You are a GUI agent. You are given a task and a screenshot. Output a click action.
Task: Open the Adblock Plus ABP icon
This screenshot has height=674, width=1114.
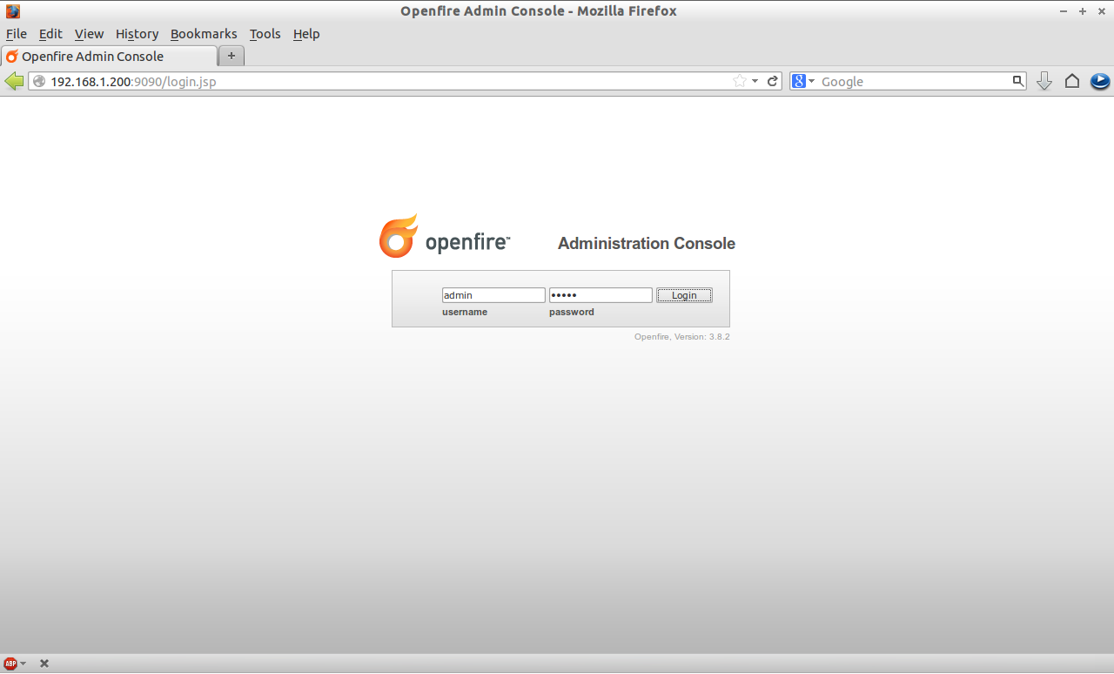10,664
